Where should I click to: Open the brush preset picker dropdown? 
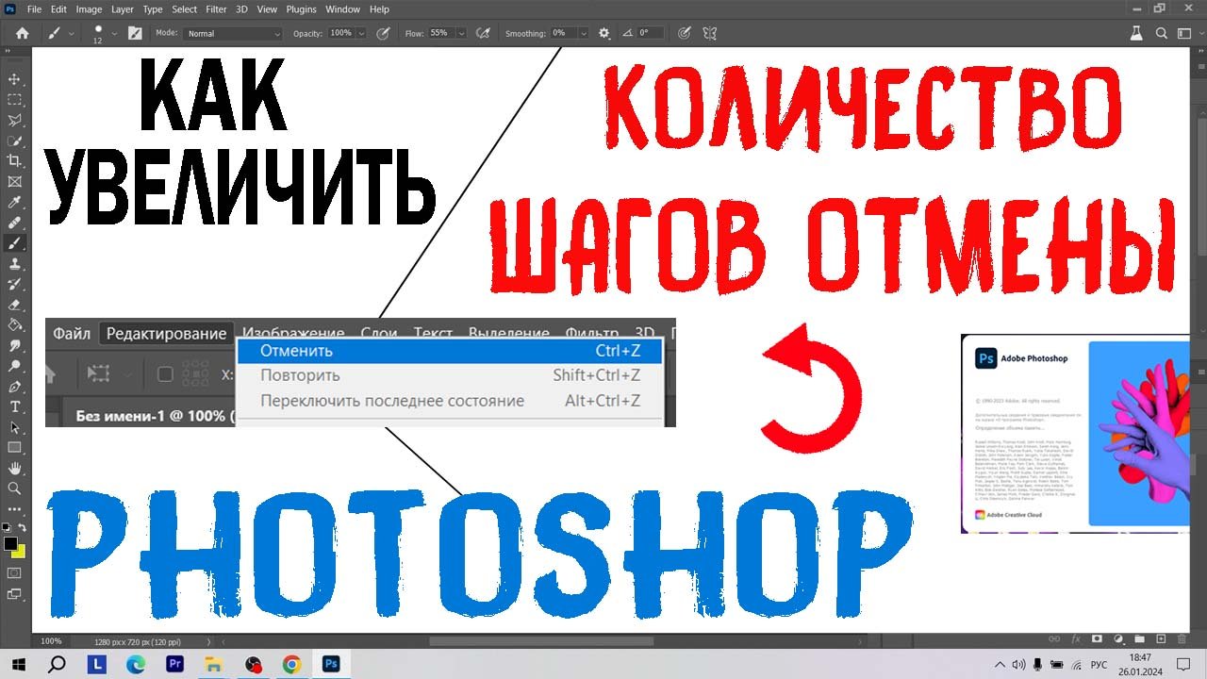115,33
